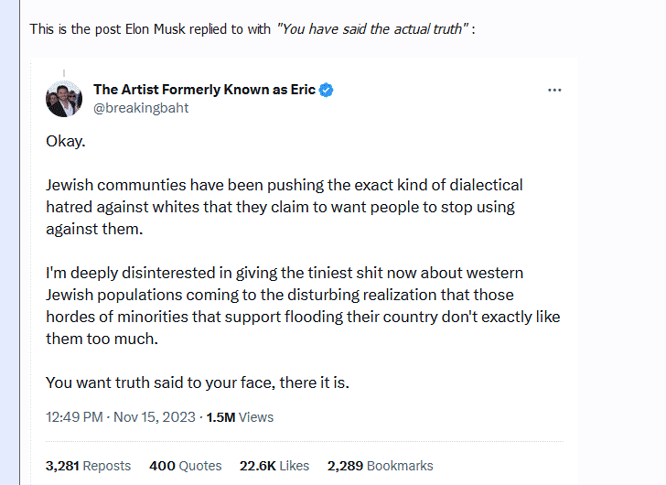Click the blue verified checkmark badge
Image resolution: width=666 pixels, height=485 pixels.
327,90
